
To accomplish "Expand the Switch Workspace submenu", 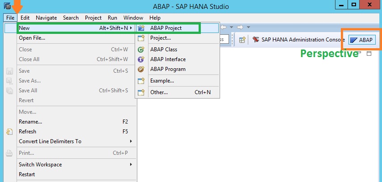I will coord(131,165).
